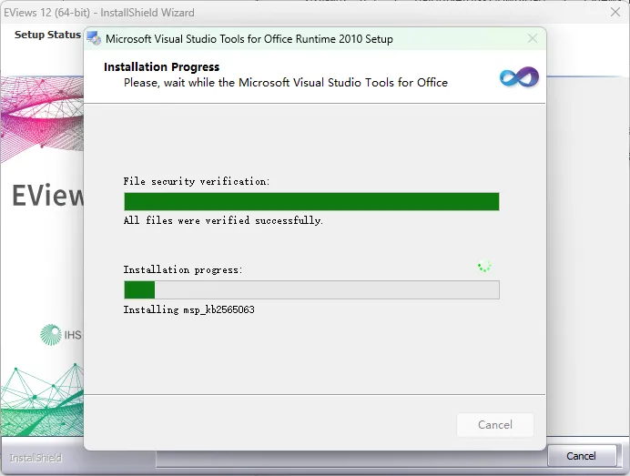
Task: Click the 'Installation Progress' heading
Action: point(161,66)
